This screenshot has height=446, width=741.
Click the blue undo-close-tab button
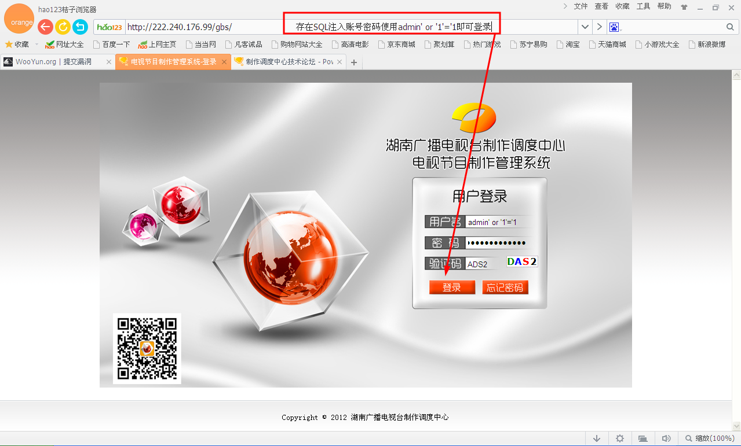pos(80,27)
